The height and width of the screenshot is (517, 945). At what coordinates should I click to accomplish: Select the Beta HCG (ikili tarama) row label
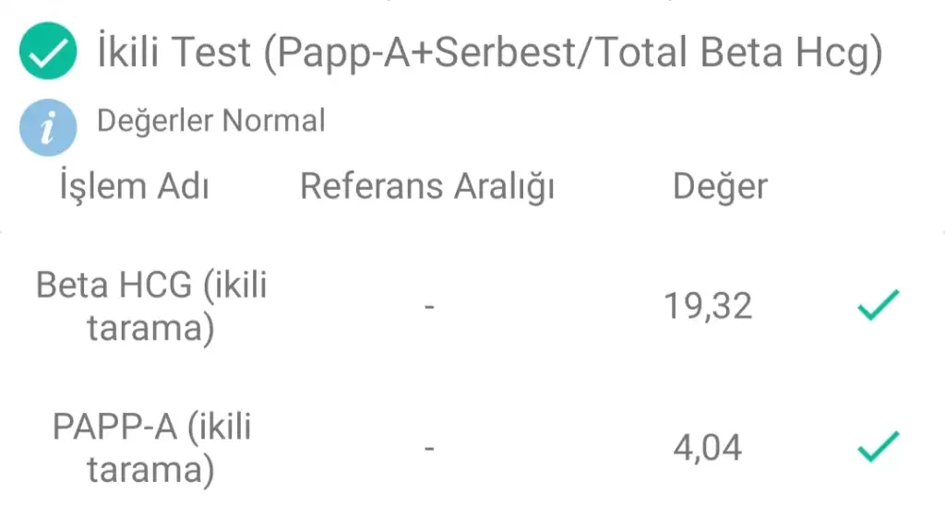151,306
